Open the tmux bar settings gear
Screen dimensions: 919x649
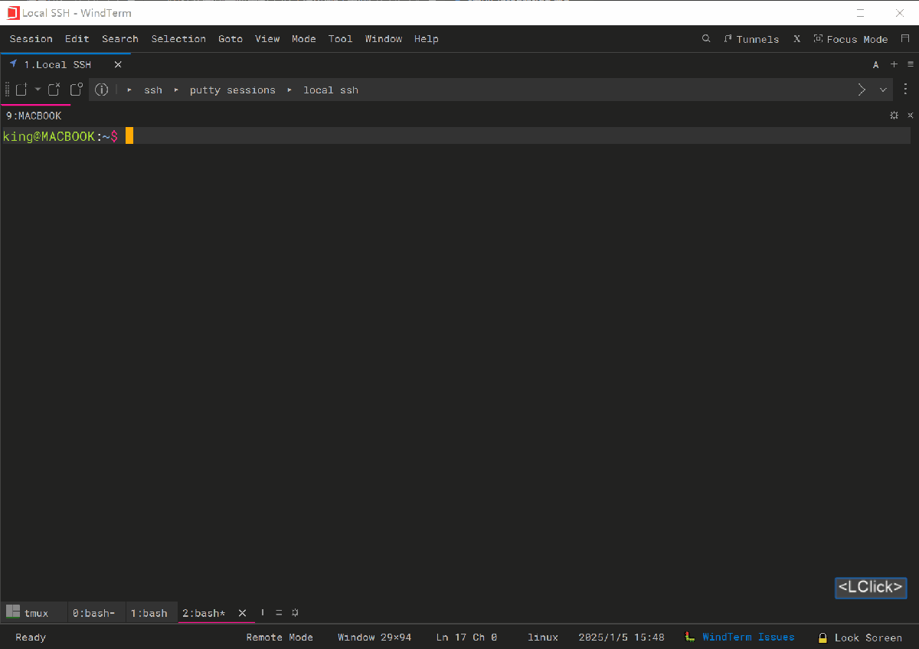click(x=295, y=613)
